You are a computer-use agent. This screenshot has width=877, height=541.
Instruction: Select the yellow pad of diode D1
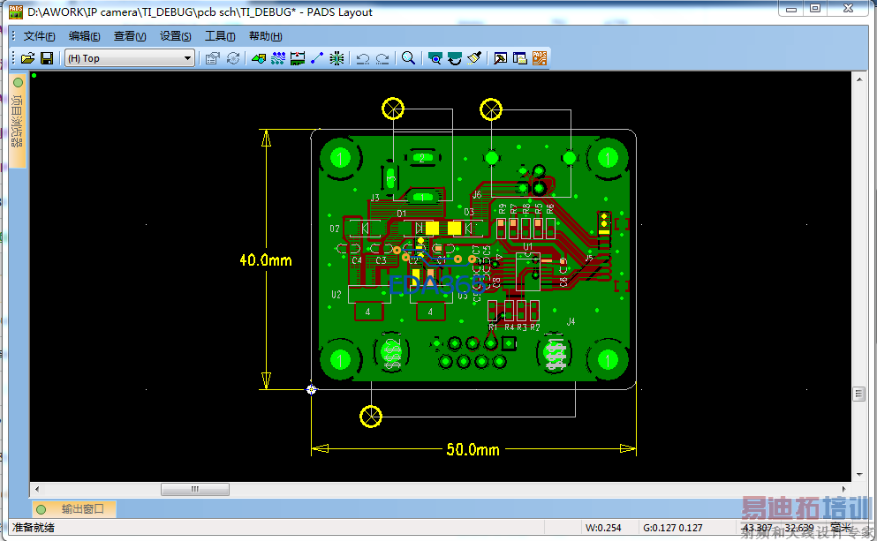(x=432, y=228)
